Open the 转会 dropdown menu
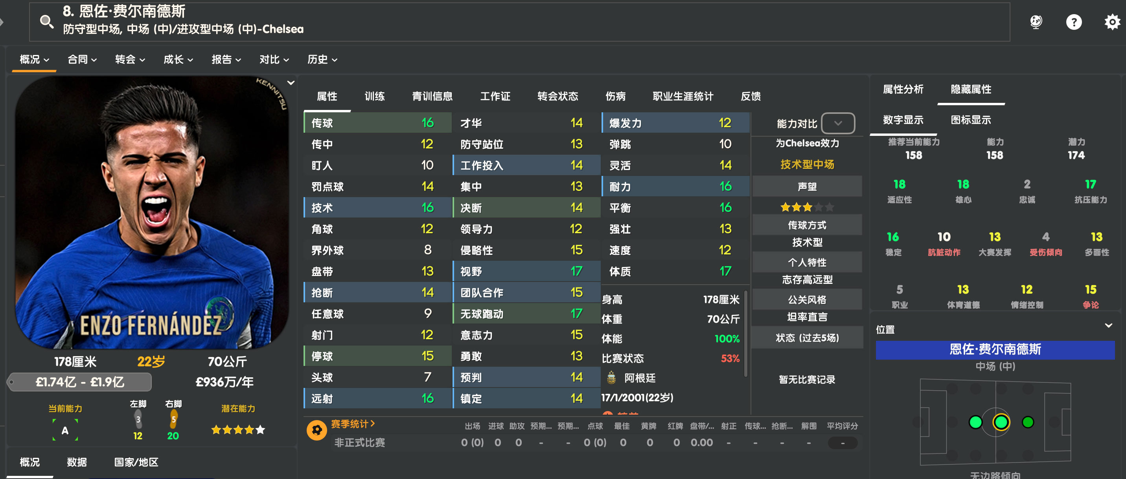This screenshot has width=1126, height=479. (130, 59)
